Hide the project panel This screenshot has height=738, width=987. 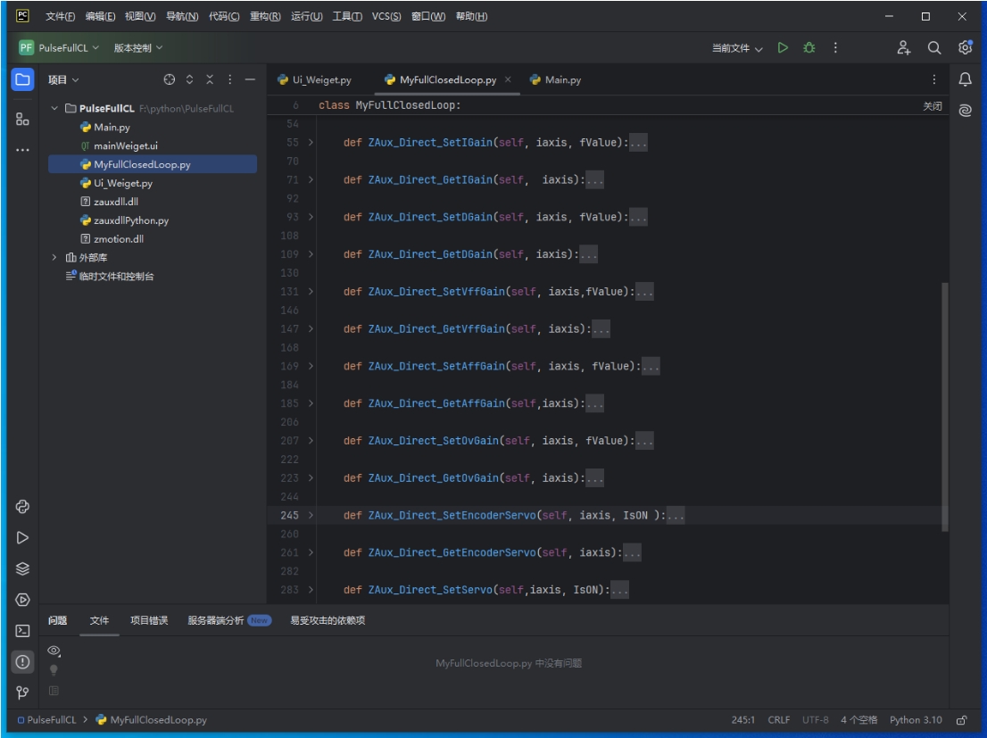250,79
